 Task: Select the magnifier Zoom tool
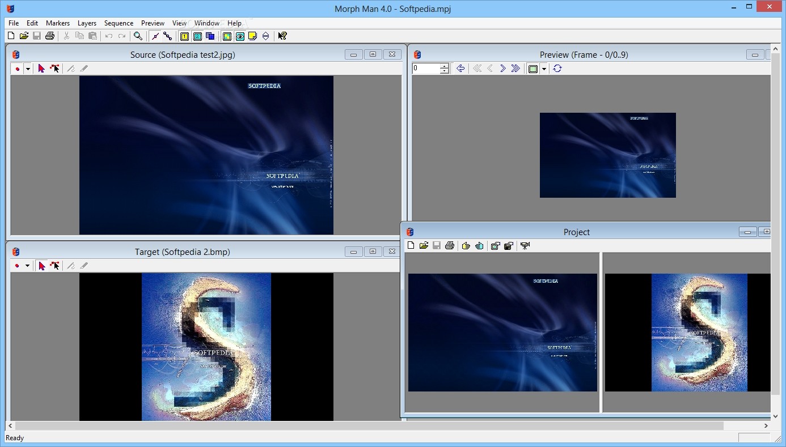(138, 36)
